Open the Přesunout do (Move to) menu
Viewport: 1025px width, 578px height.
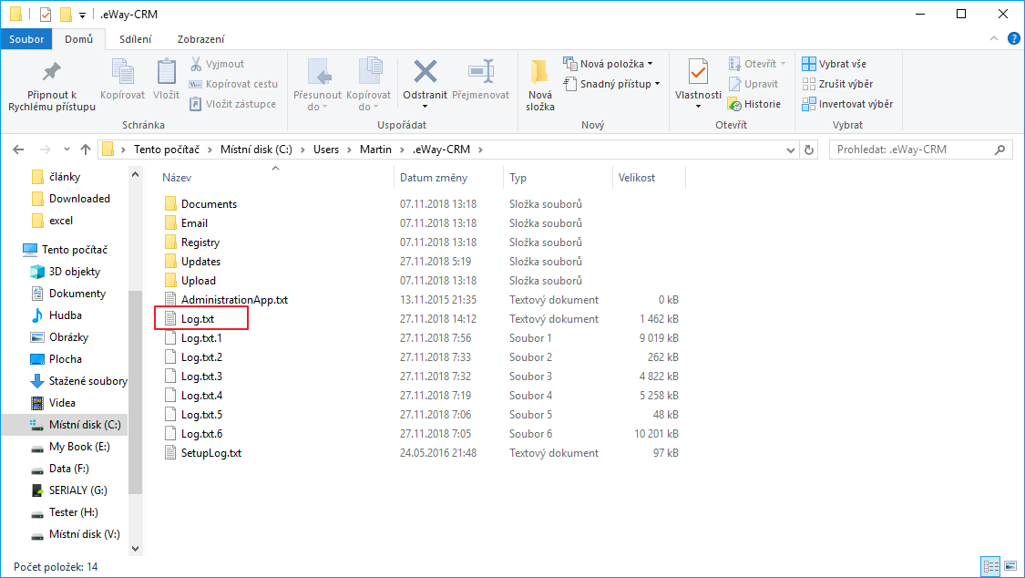coord(317,85)
